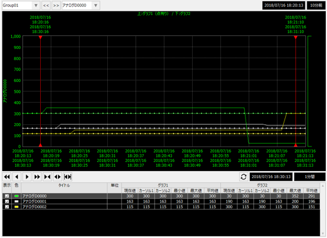Click cursor 2 time label 18:21:10
327x238 pixels.
295,22
